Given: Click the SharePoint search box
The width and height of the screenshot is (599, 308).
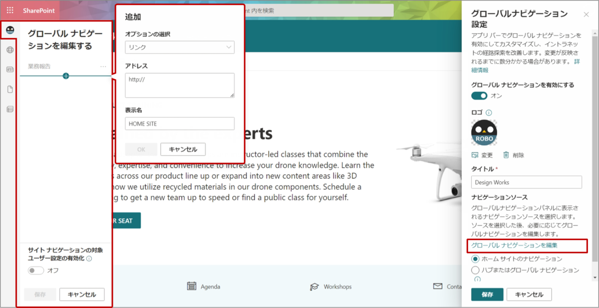Looking at the screenshot, I should pos(318,10).
